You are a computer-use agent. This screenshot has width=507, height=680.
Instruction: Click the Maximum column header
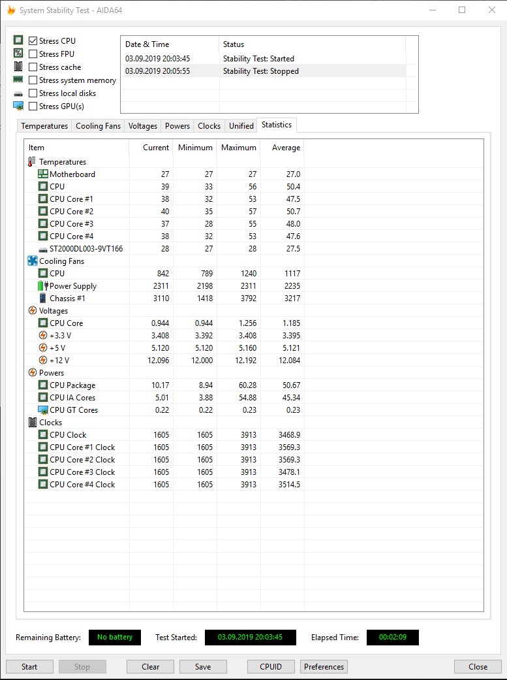tap(238, 148)
